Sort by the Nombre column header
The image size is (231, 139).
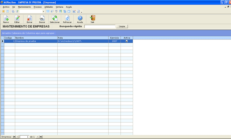point(36,38)
